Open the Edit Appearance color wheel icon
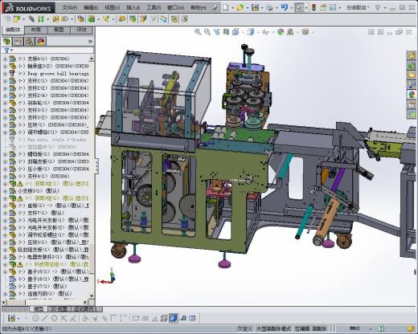 pos(281,32)
